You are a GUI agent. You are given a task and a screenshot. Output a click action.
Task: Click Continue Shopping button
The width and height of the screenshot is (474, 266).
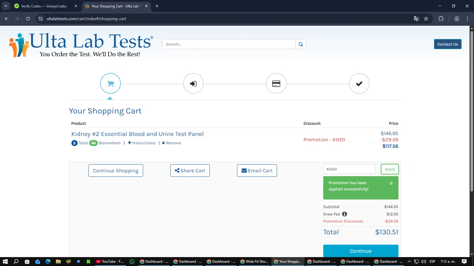point(116,171)
